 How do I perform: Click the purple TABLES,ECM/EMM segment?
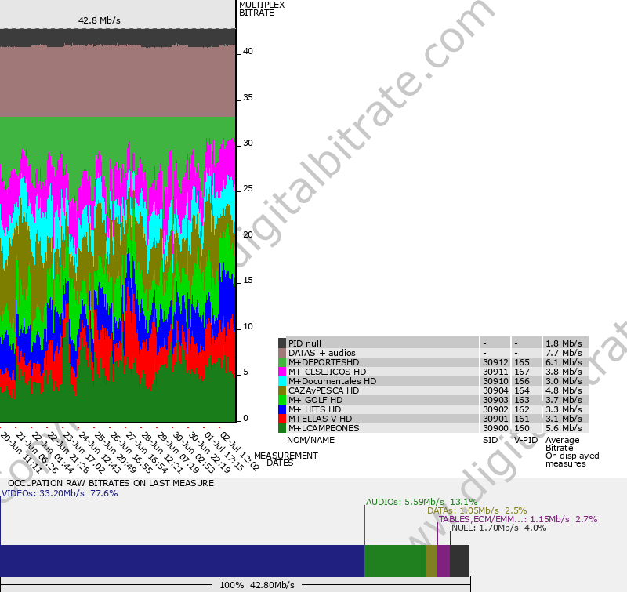[x=444, y=561]
